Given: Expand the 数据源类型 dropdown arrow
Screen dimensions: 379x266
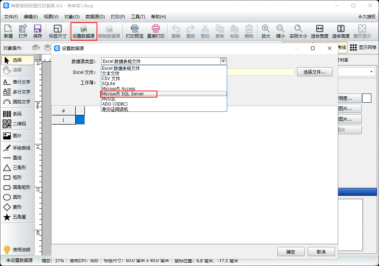Looking at the screenshot, I should tap(223, 61).
